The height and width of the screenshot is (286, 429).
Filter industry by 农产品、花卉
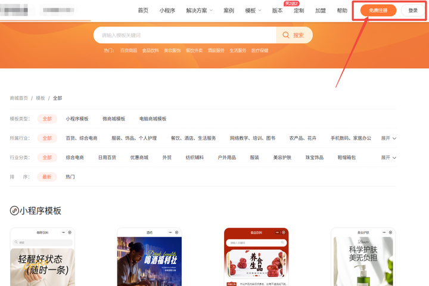point(303,138)
